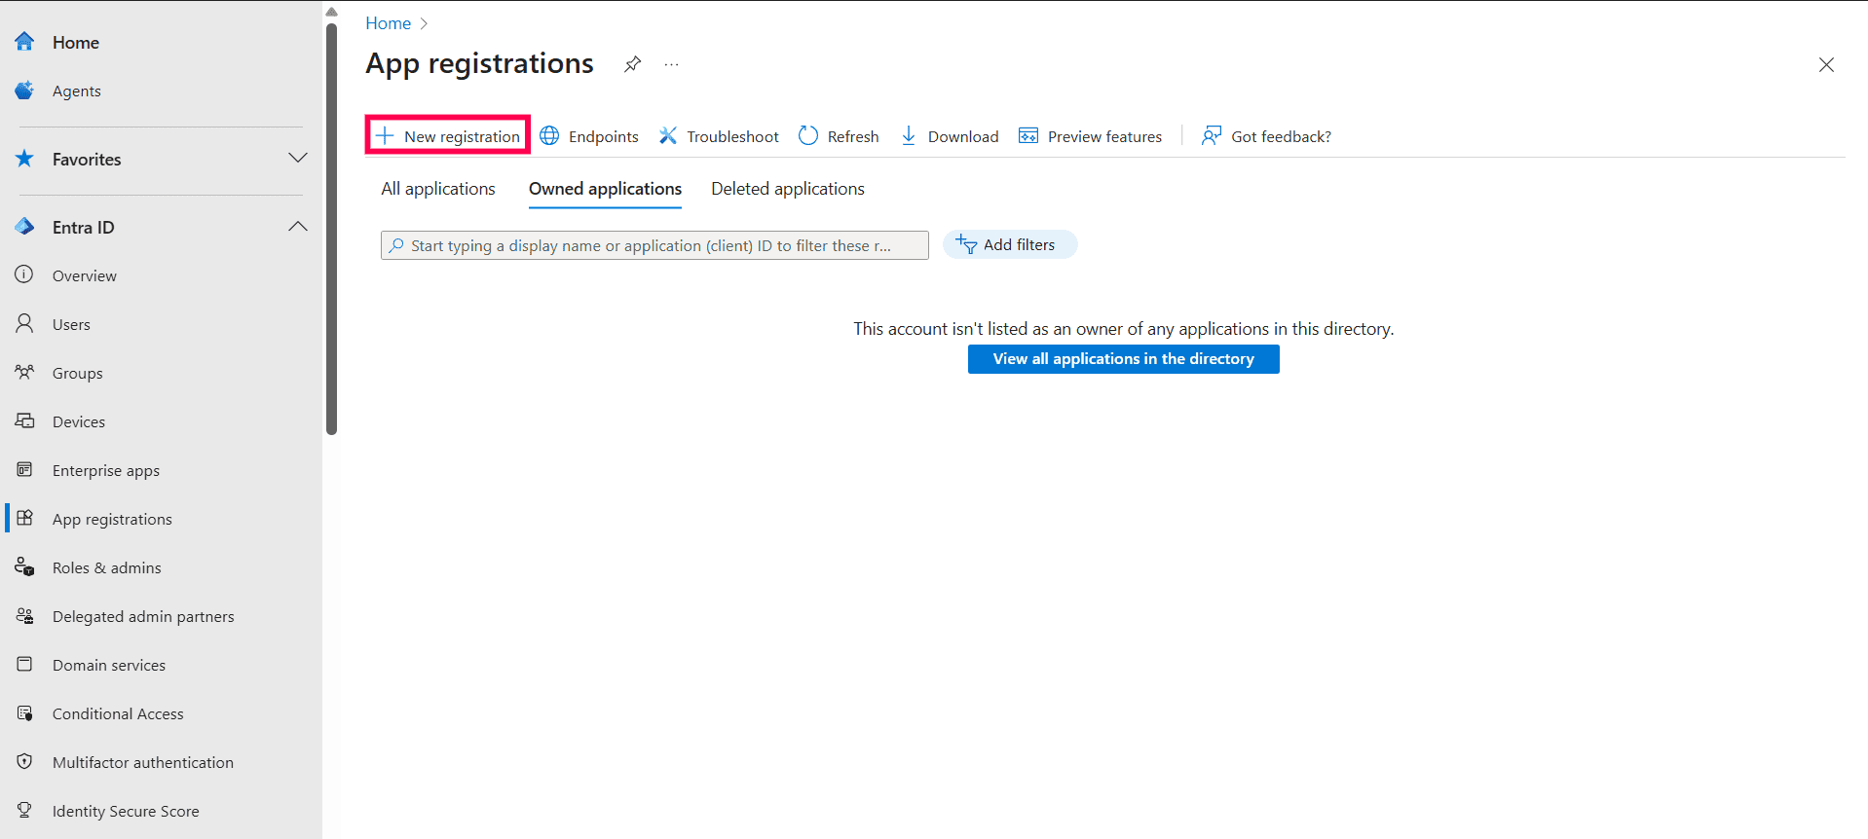Open Overview text under Entra ID

(85, 275)
